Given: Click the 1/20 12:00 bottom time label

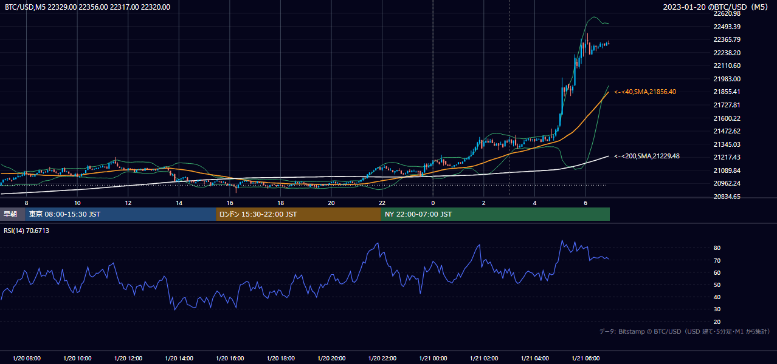Looking at the screenshot, I should [x=128, y=359].
